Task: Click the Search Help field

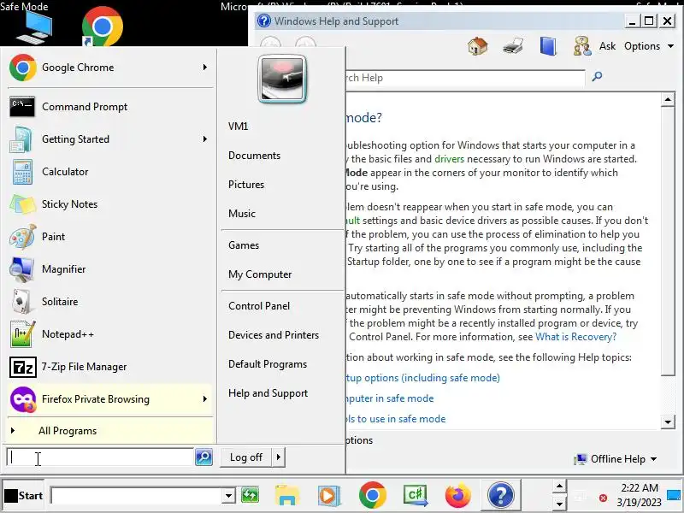Action: pyautogui.click(x=465, y=78)
